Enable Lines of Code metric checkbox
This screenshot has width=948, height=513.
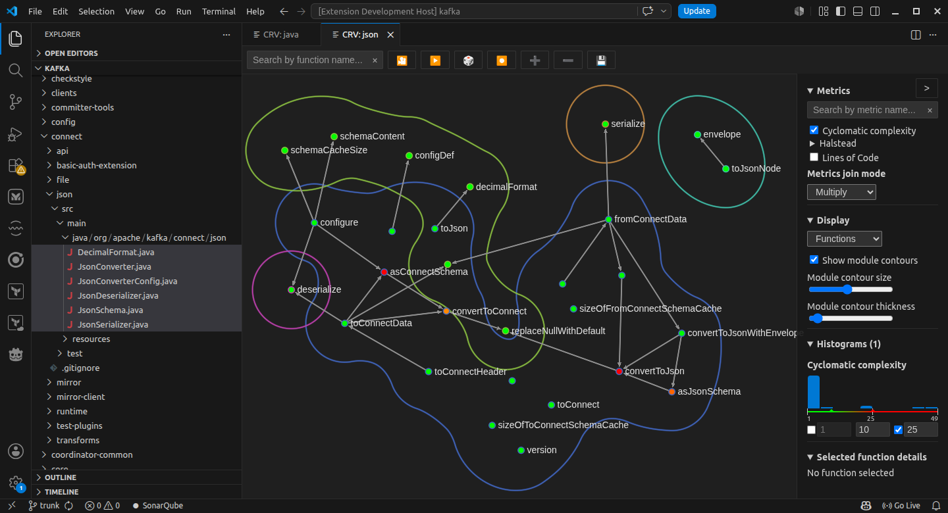point(814,157)
